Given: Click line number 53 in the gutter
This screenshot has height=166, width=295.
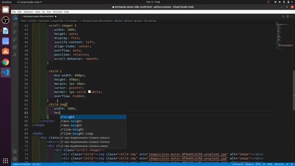Looking at the screenshot, I should [26, 71].
